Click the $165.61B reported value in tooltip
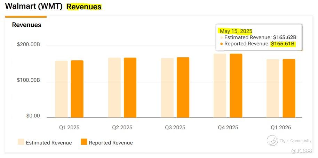The height and width of the screenshot is (158, 318). pyautogui.click(x=283, y=44)
